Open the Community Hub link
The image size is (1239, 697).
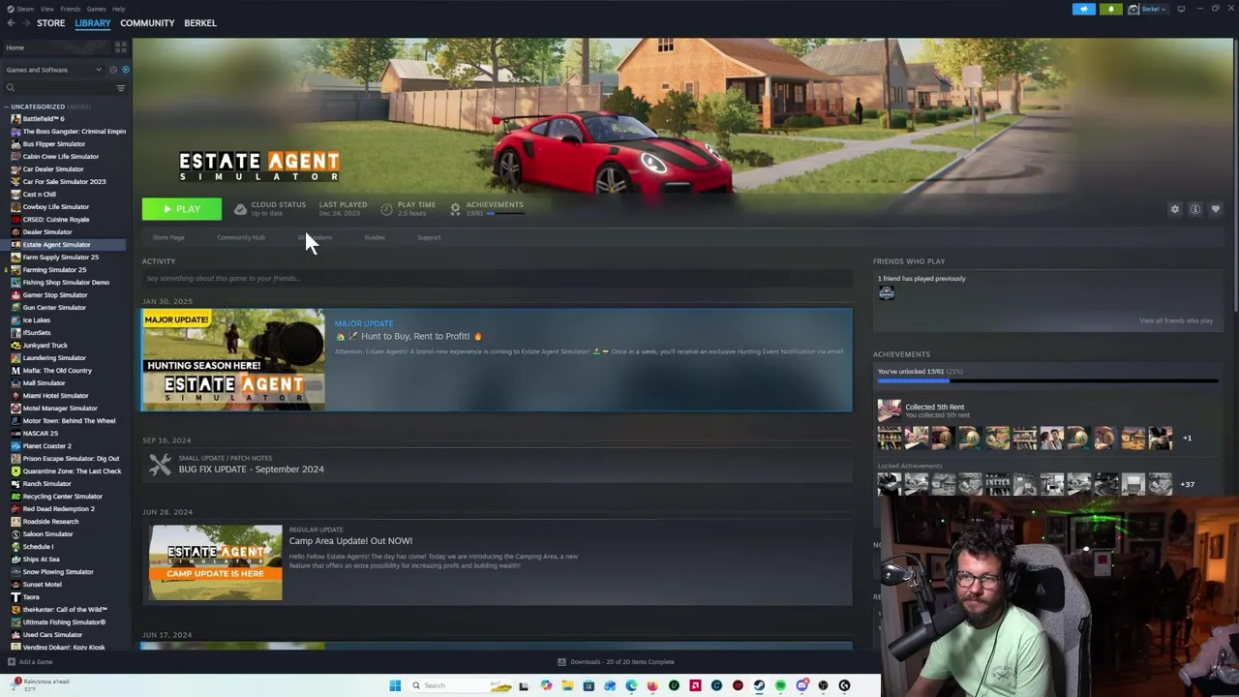(x=241, y=237)
